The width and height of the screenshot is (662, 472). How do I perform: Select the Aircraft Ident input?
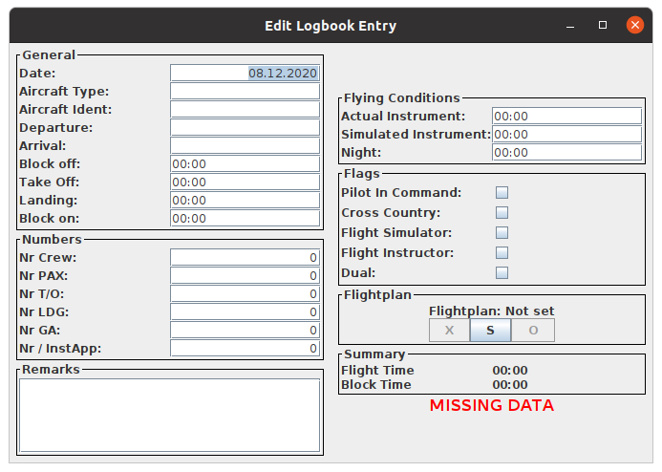pos(245,109)
